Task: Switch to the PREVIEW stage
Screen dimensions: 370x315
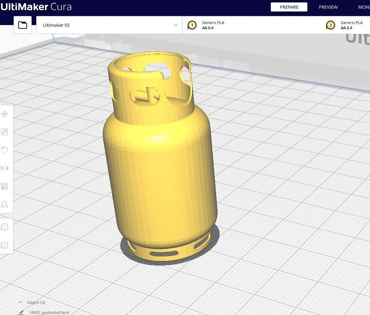Action: (328, 7)
